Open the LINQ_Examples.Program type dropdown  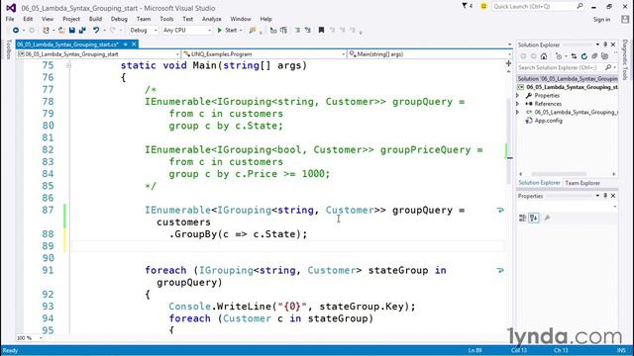point(264,54)
